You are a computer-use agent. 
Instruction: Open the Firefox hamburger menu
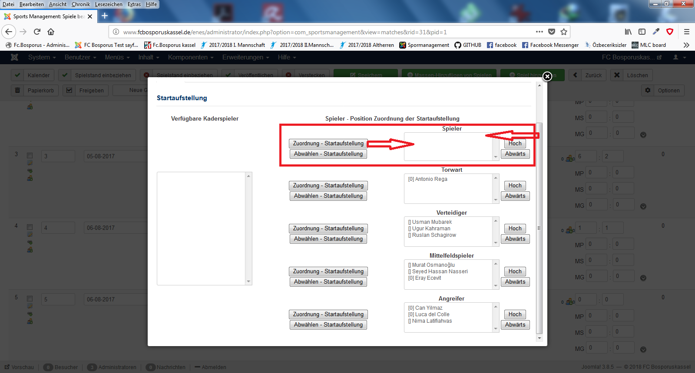687,32
